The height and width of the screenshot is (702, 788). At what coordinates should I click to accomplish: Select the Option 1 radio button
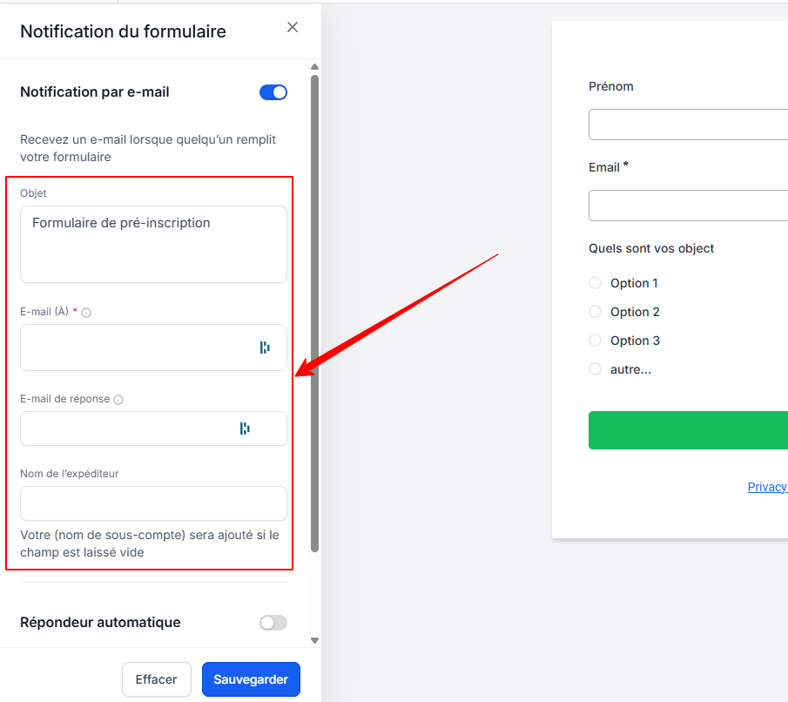point(595,282)
